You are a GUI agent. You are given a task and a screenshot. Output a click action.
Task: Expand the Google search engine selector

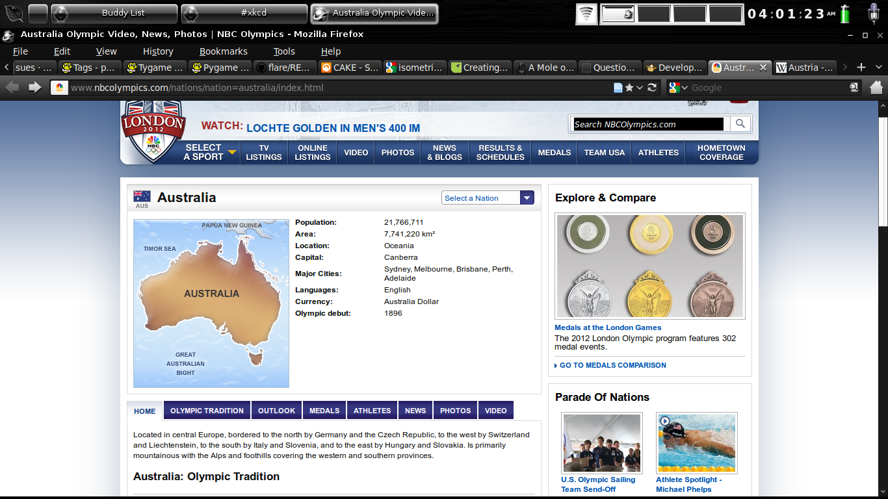679,88
